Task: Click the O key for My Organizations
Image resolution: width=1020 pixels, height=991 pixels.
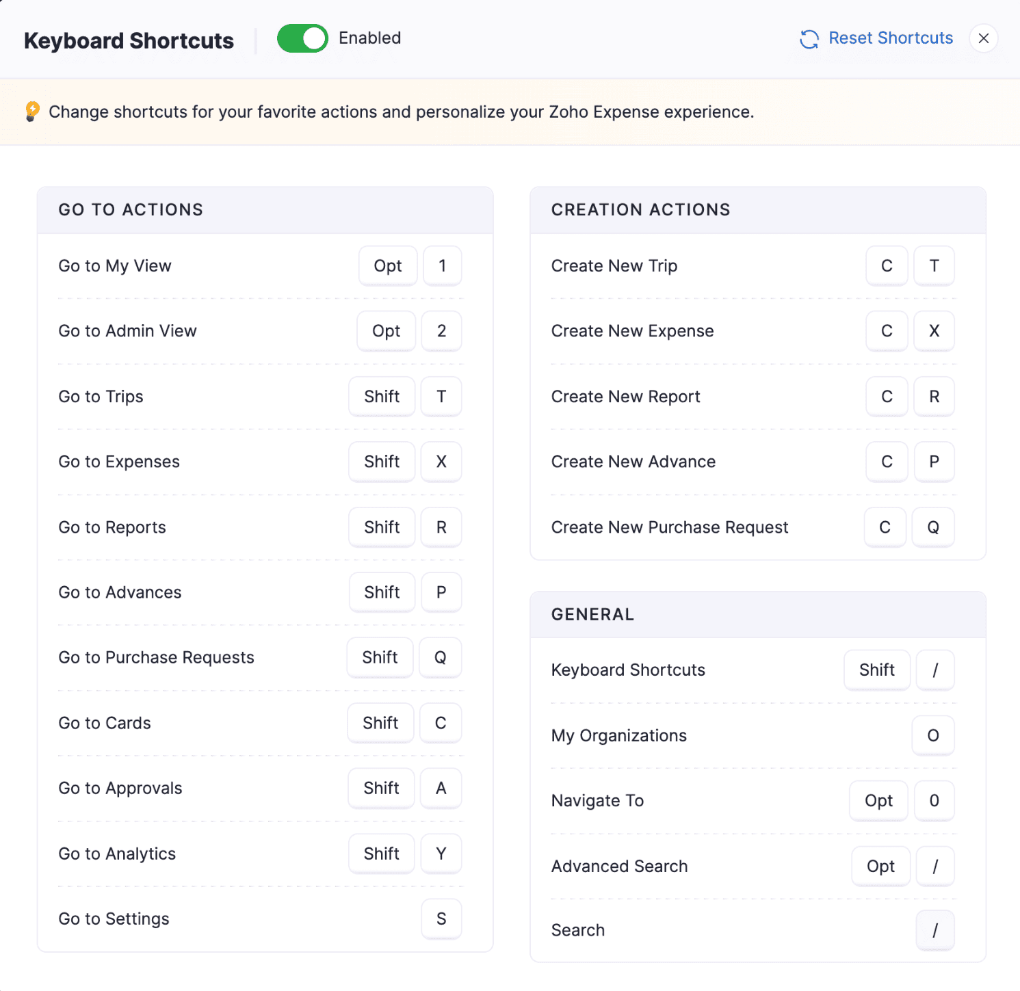Action: [x=933, y=735]
